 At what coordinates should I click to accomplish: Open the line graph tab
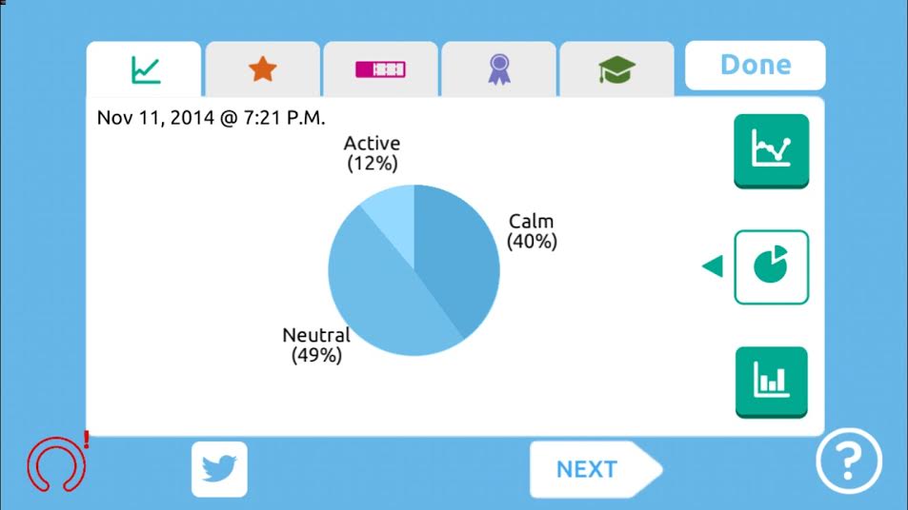click(145, 69)
